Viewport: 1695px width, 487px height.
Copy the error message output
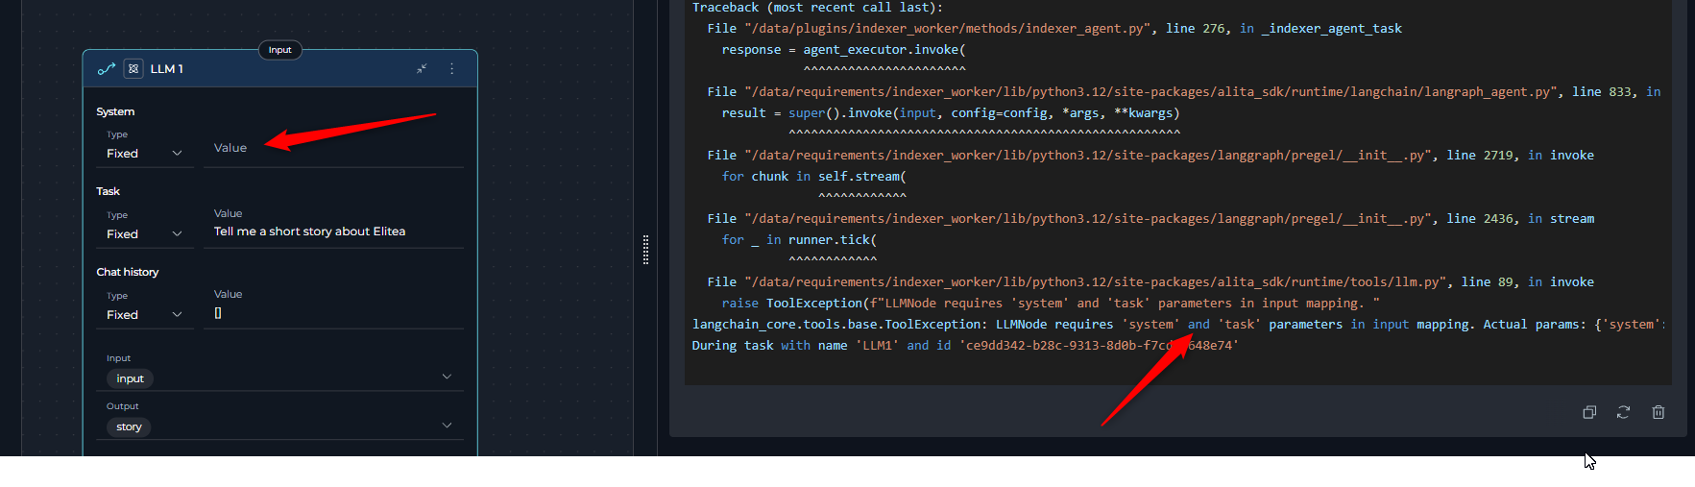(1589, 412)
